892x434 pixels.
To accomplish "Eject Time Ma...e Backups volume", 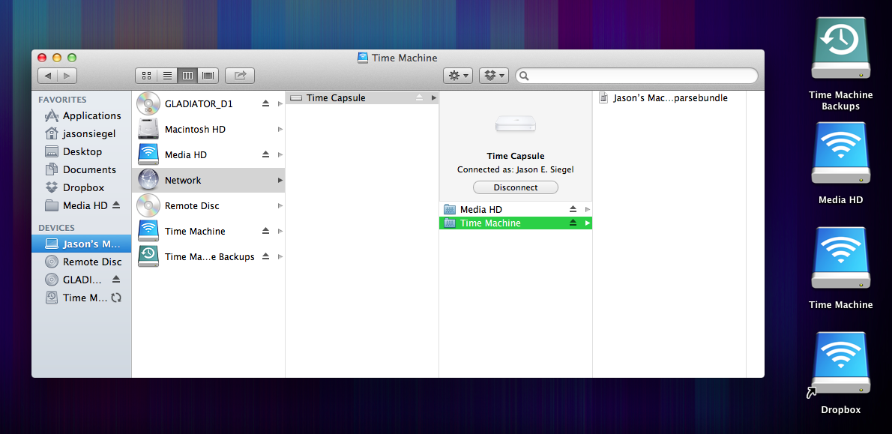I will (x=265, y=256).
